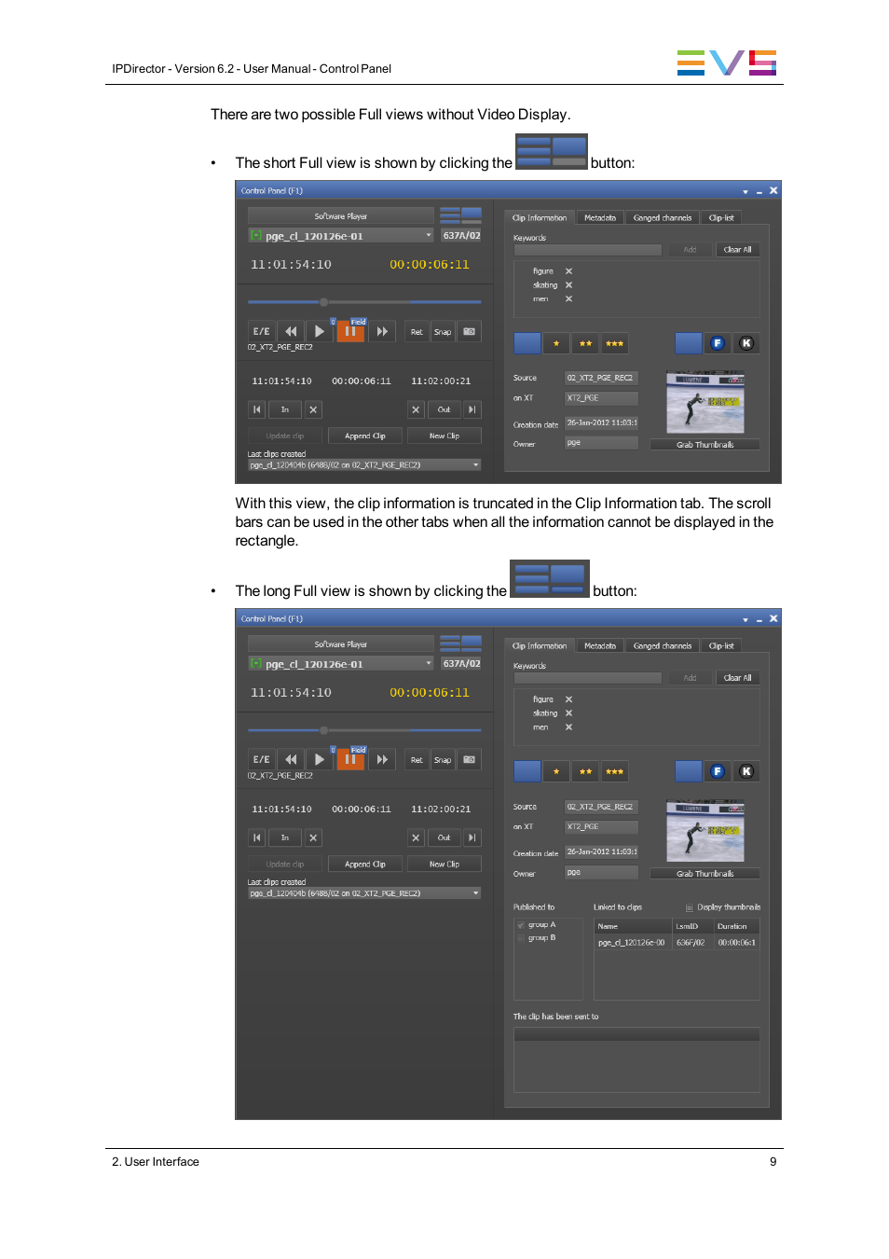Click New Clip in upper Control Panel
889x1259 pixels.
click(444, 436)
